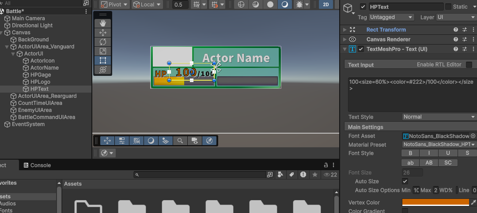Click the Underline font style button
The height and width of the screenshot is (213, 477).
point(448,153)
